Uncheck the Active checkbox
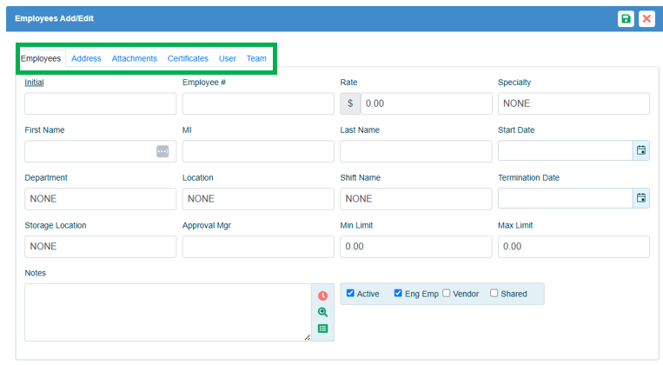The width and height of the screenshot is (663, 365). click(350, 294)
